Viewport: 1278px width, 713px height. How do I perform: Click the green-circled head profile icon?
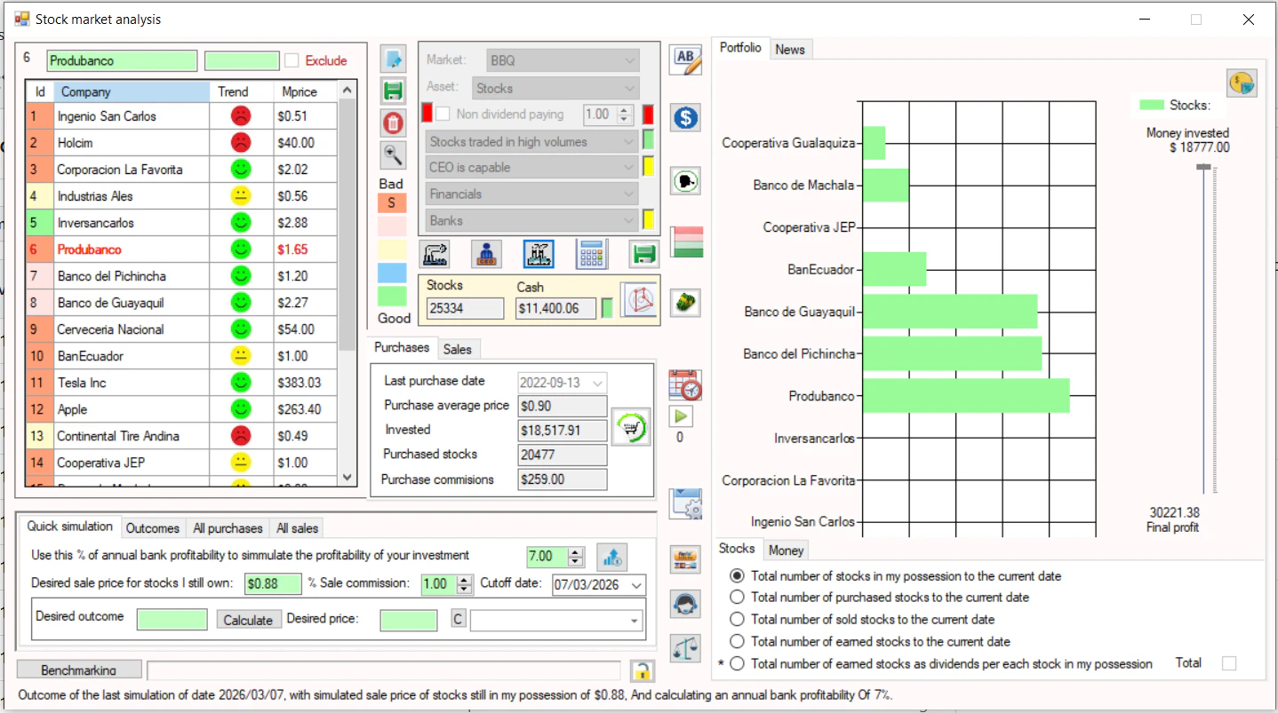(x=685, y=181)
